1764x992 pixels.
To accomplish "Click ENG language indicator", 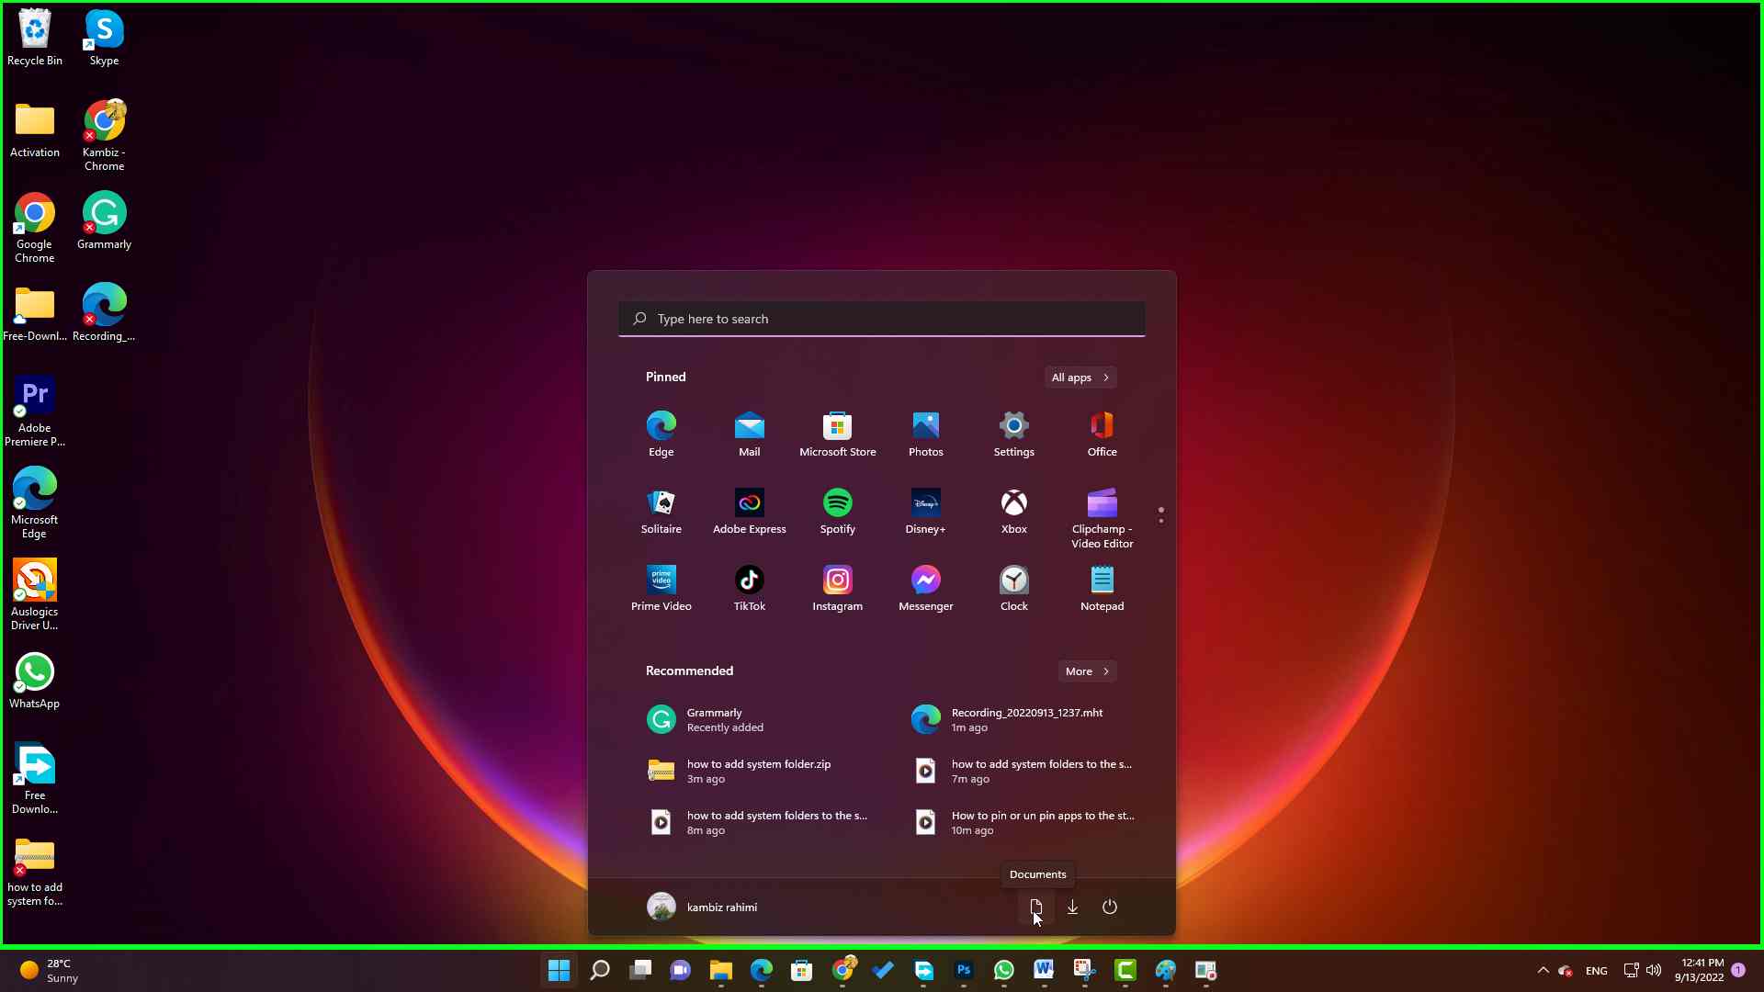I will point(1597,971).
